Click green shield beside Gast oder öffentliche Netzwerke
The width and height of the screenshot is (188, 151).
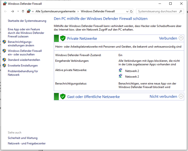63,97
